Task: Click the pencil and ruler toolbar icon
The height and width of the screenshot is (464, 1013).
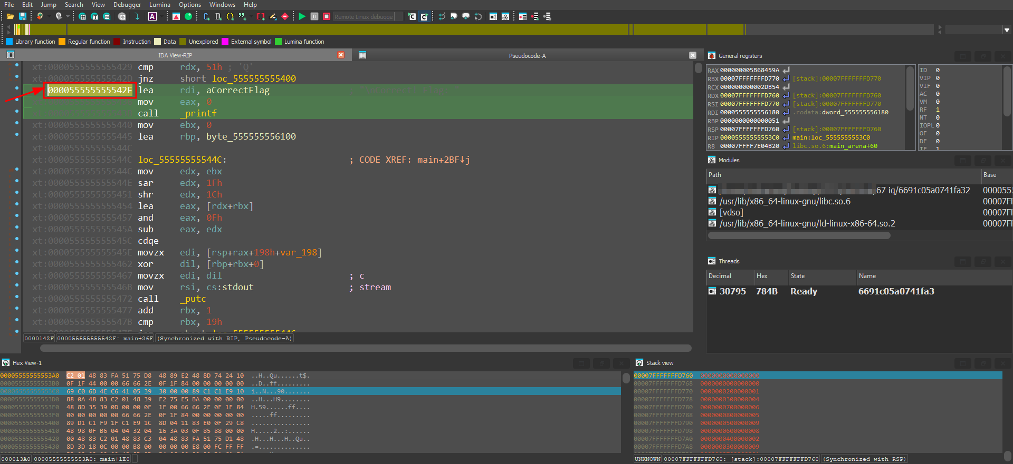Action: 273,16
